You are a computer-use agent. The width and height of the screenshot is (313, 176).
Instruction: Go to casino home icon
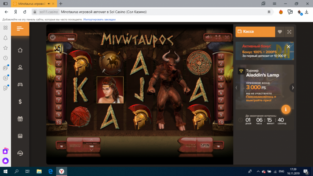(x=20, y=50)
